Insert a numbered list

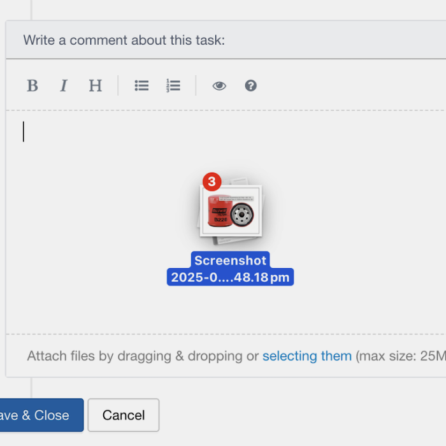[x=173, y=85]
